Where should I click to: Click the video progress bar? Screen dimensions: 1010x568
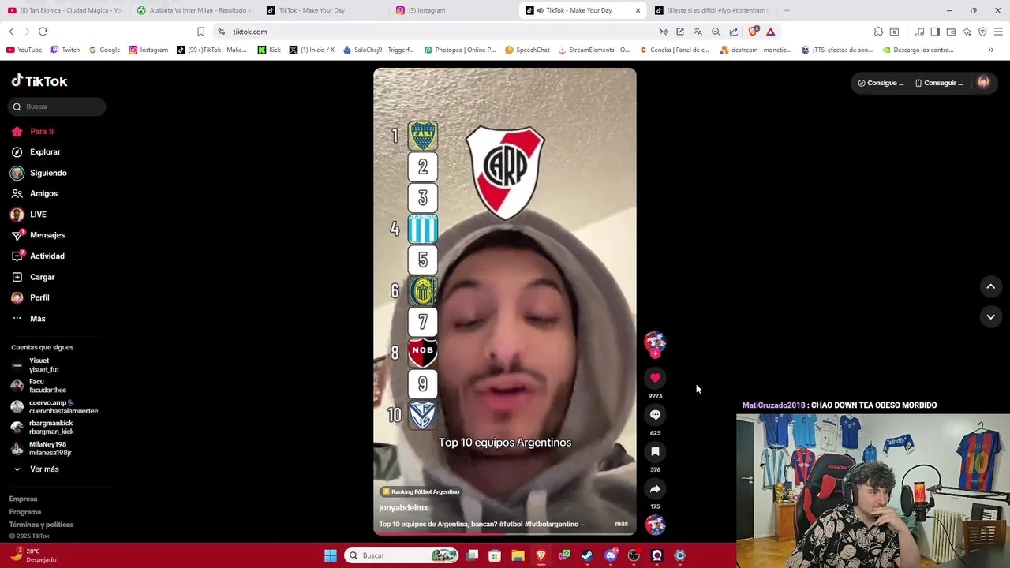point(505,534)
